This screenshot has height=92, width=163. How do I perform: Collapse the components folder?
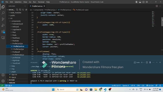pyautogui.click(x=16, y=21)
